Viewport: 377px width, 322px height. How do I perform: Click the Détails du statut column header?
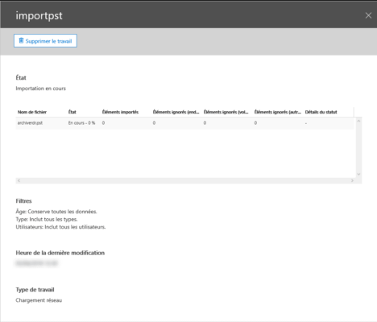321,112
